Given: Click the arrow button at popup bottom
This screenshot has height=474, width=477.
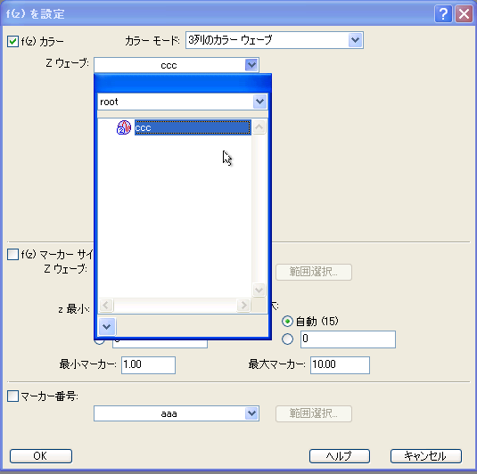Looking at the screenshot, I should point(107,326).
